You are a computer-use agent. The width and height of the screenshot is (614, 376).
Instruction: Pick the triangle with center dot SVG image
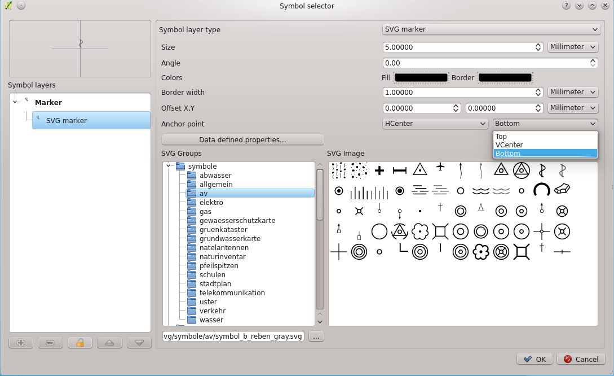pyautogui.click(x=420, y=169)
